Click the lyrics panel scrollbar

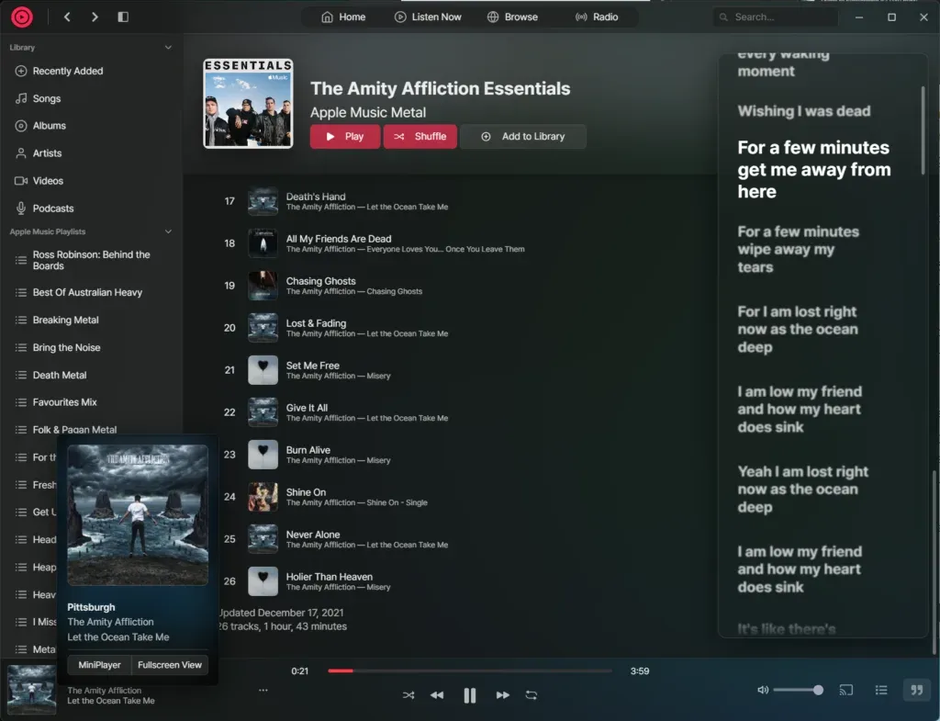(923, 130)
